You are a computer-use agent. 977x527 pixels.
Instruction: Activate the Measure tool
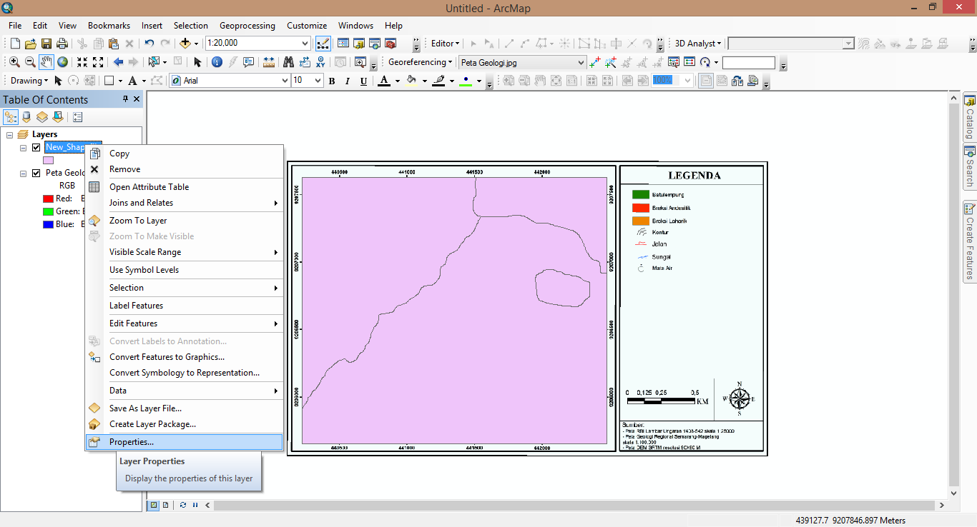(x=267, y=62)
